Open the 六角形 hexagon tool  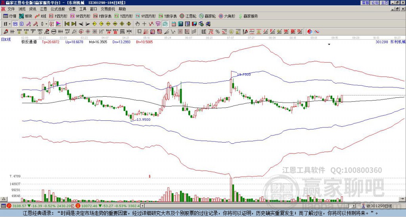click(x=227, y=16)
